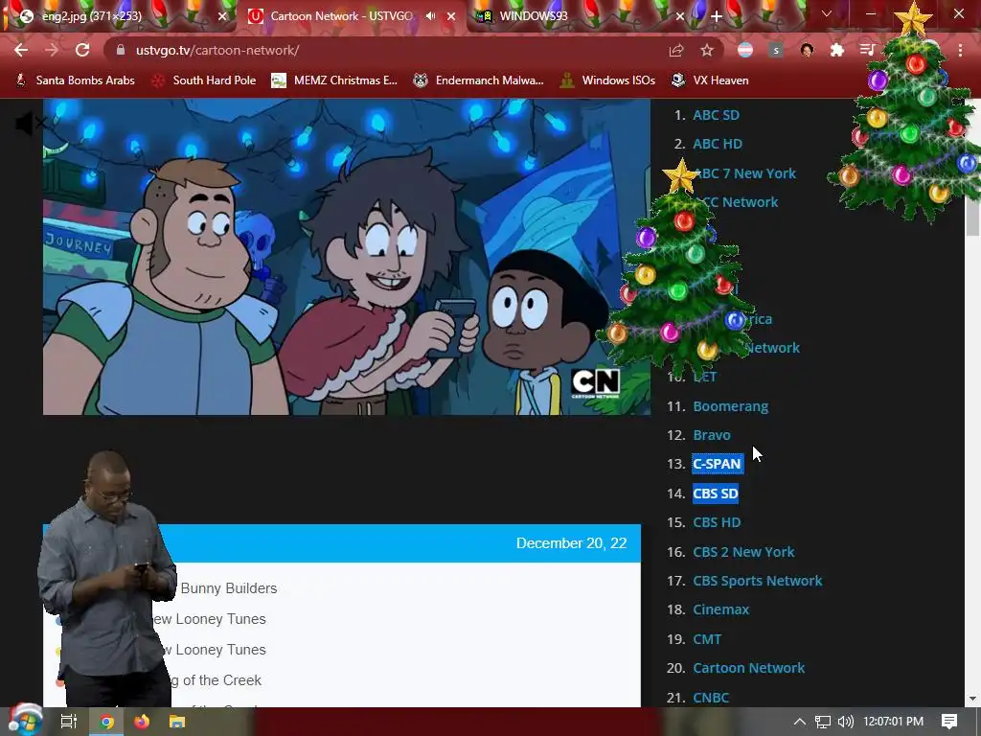Click Bunny Builders schedule entry
The width and height of the screenshot is (981, 736).
coord(228,588)
